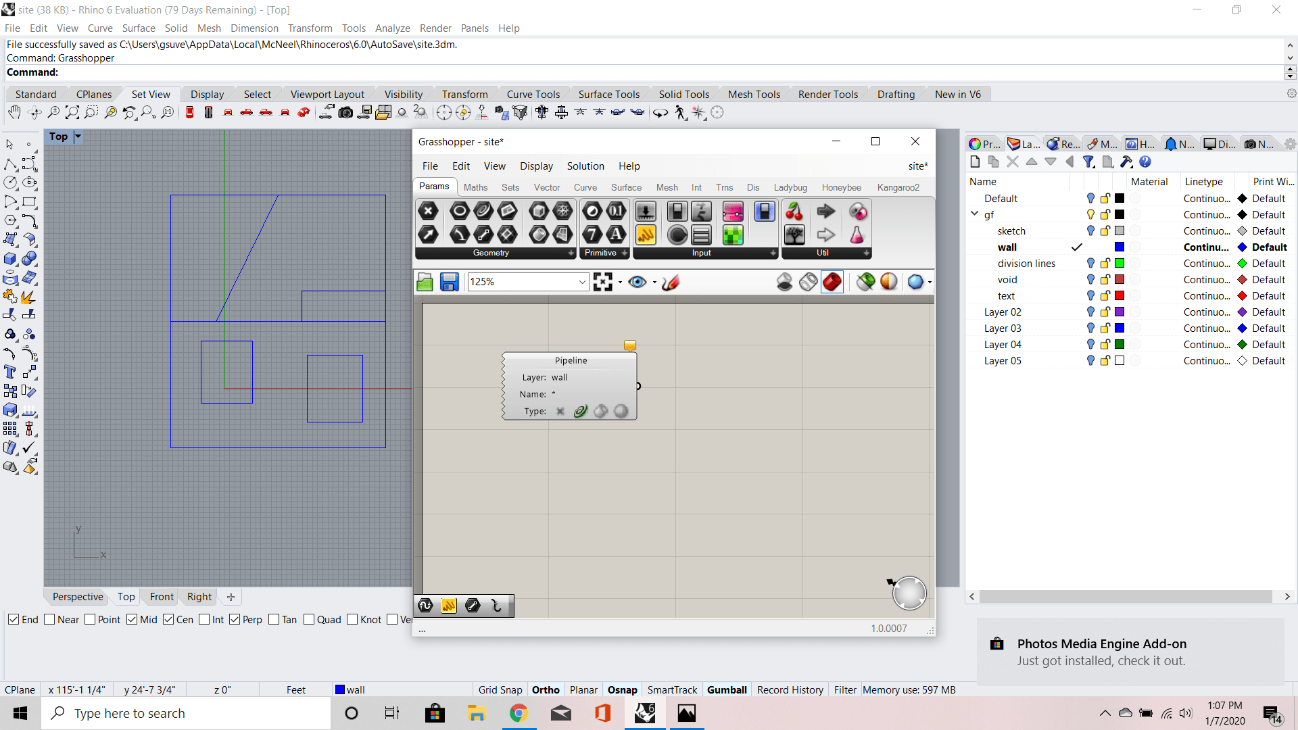
Task: Click the Boolean primitive icon in Primitive panel
Action: [x=592, y=212]
